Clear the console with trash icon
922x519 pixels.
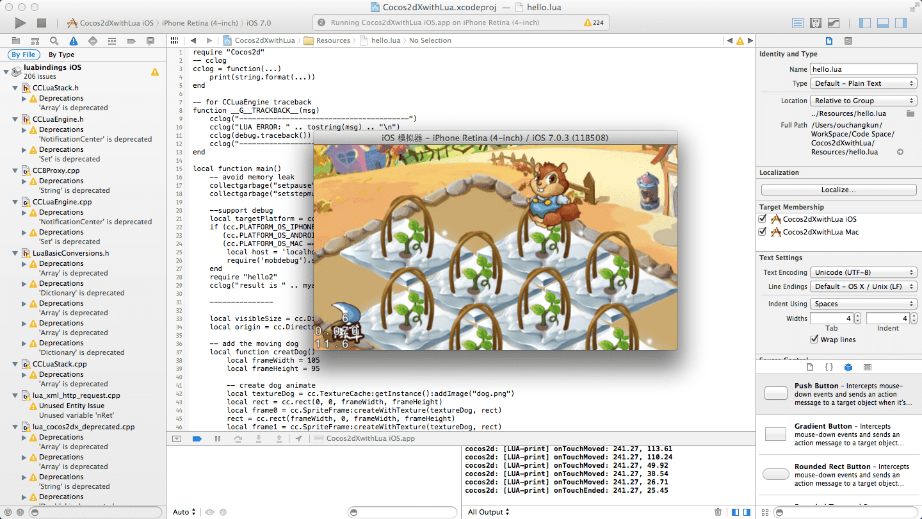click(718, 512)
